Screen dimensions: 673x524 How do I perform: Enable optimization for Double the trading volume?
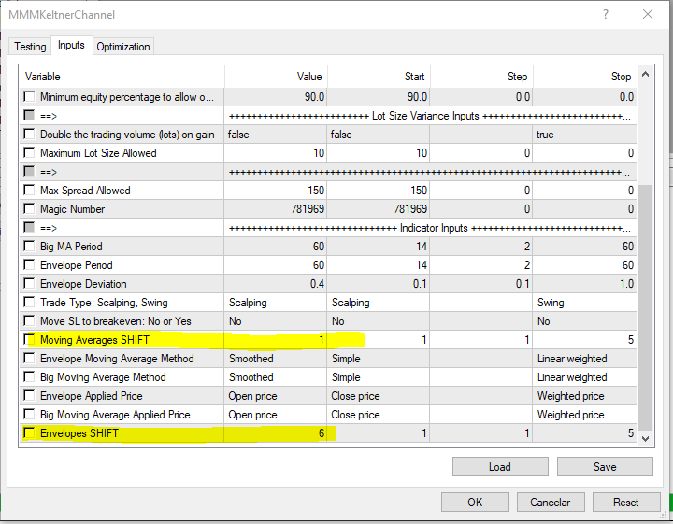tap(29, 134)
